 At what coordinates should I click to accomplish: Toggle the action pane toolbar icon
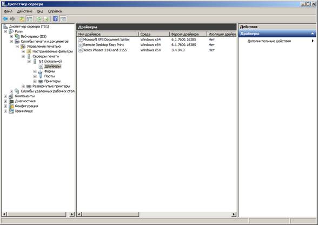point(63,19)
